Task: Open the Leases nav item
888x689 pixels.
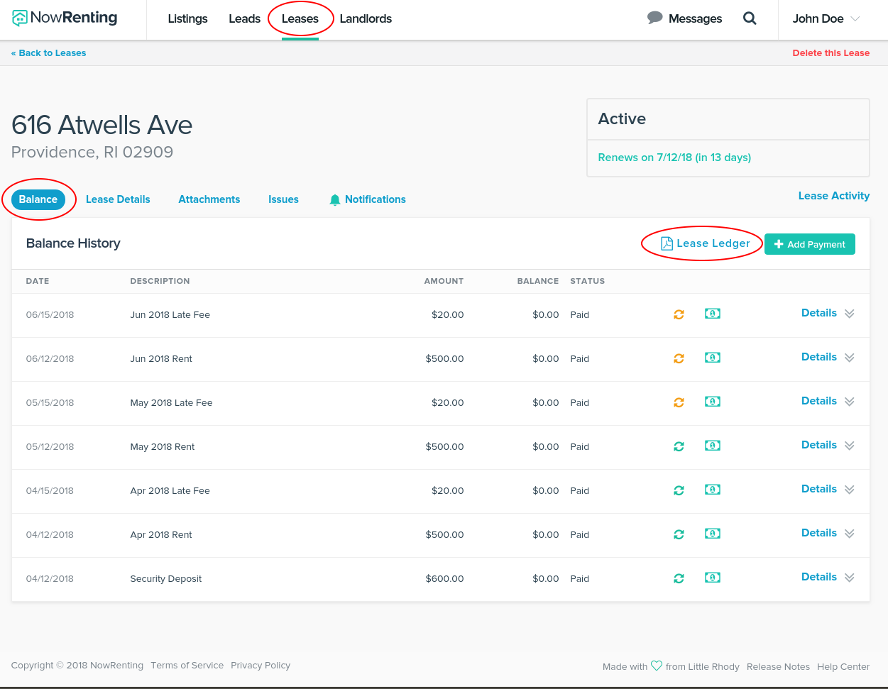Action: coord(300,18)
